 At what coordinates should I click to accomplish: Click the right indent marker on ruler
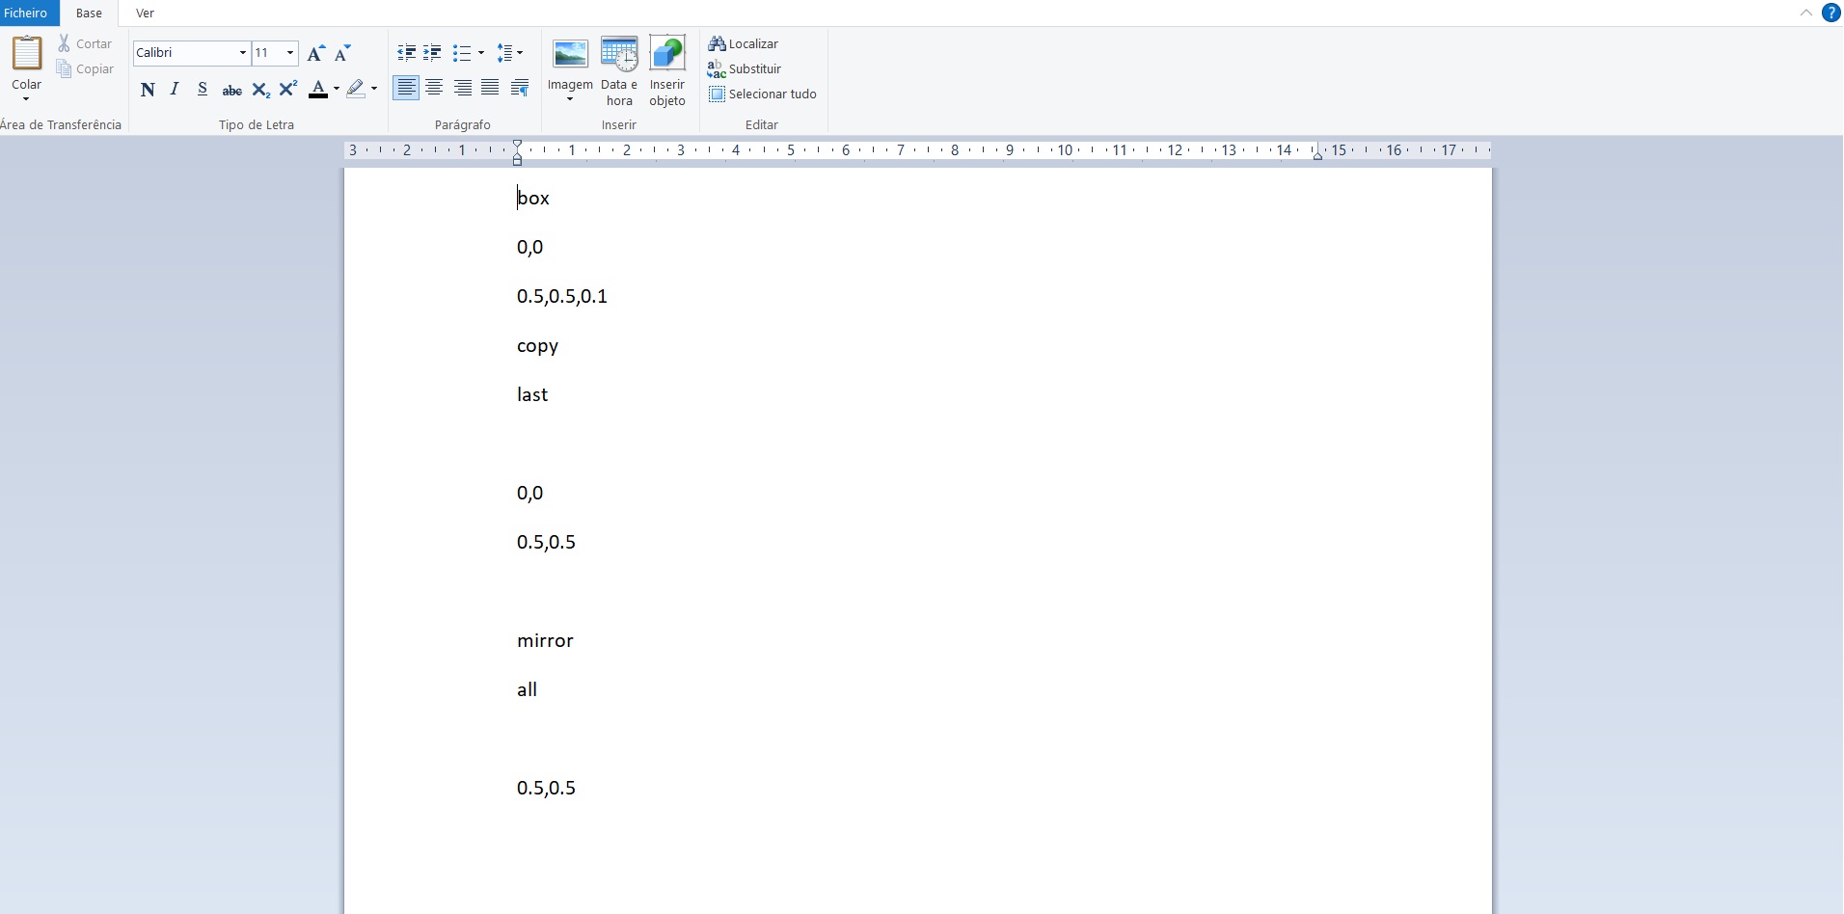[1317, 154]
